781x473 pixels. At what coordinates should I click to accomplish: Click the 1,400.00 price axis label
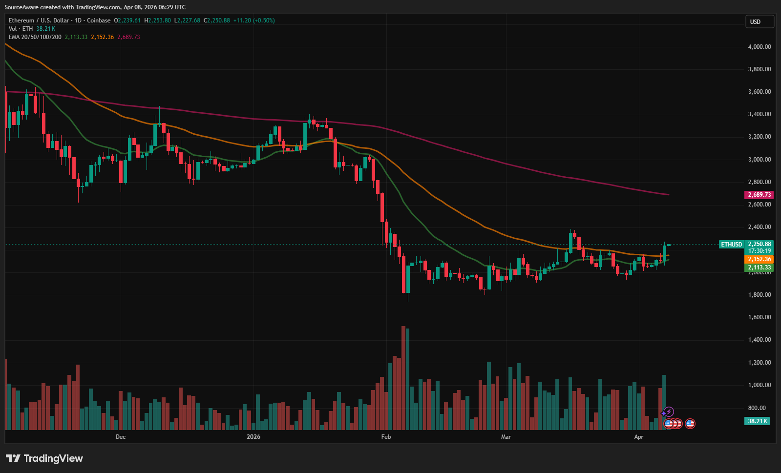pos(760,340)
